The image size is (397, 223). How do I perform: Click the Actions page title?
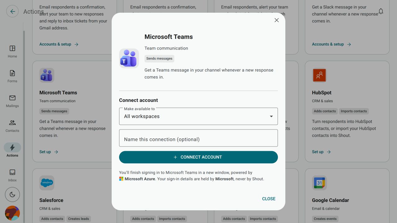click(x=33, y=12)
